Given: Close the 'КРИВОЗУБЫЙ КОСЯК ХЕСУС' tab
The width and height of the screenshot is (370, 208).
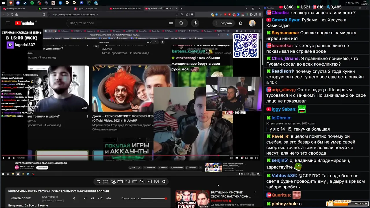Looking at the screenshot, I should 177,9.
